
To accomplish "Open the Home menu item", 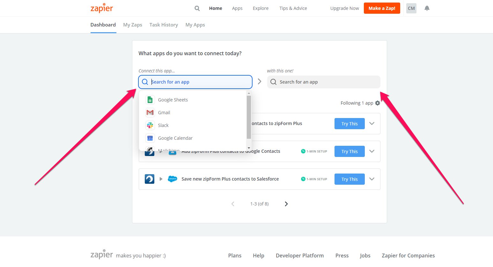I will click(216, 8).
